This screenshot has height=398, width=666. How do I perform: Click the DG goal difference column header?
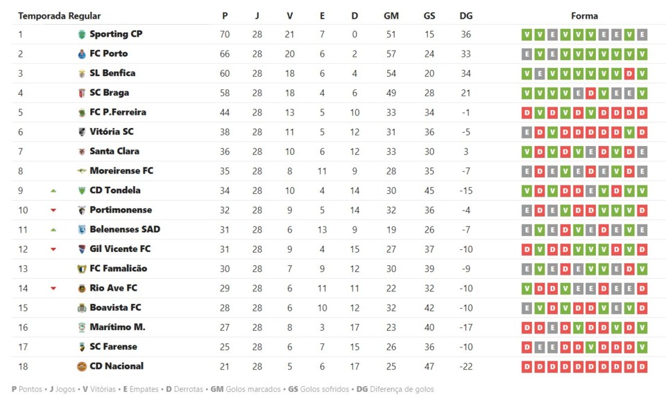coord(466,16)
